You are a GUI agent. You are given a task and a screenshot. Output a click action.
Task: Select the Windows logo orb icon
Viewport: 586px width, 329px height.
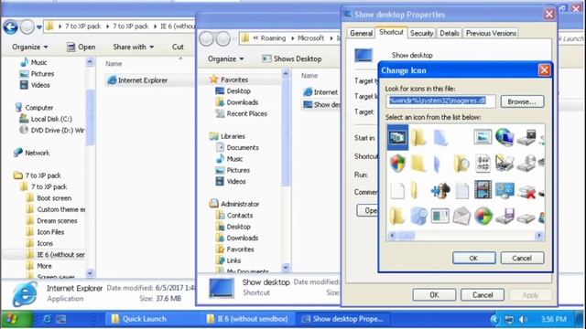point(483,216)
